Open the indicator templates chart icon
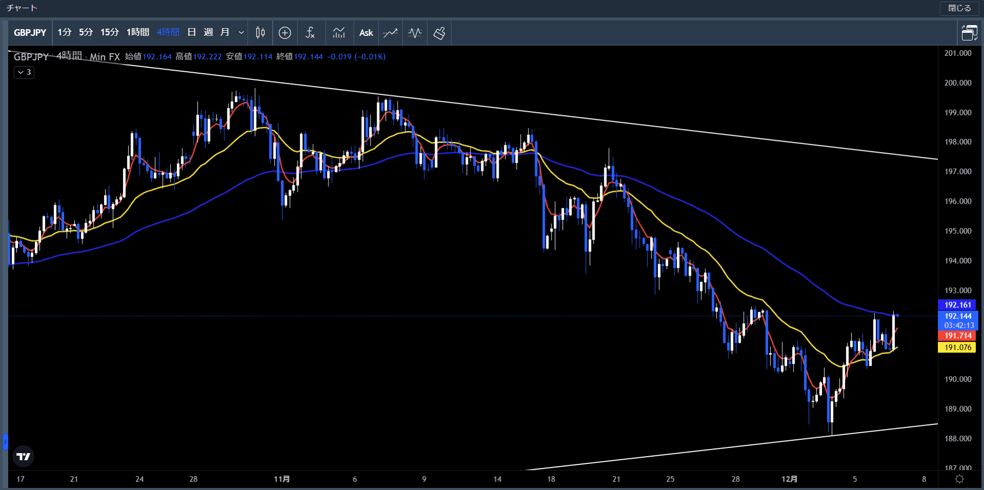984x490 pixels. click(339, 33)
